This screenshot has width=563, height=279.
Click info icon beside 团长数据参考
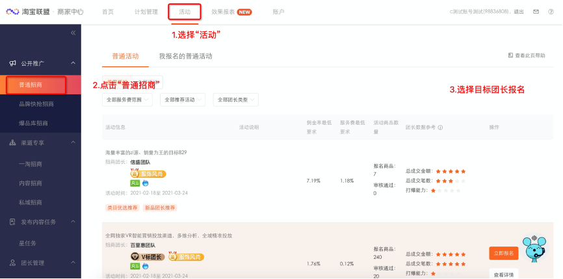tap(440, 127)
